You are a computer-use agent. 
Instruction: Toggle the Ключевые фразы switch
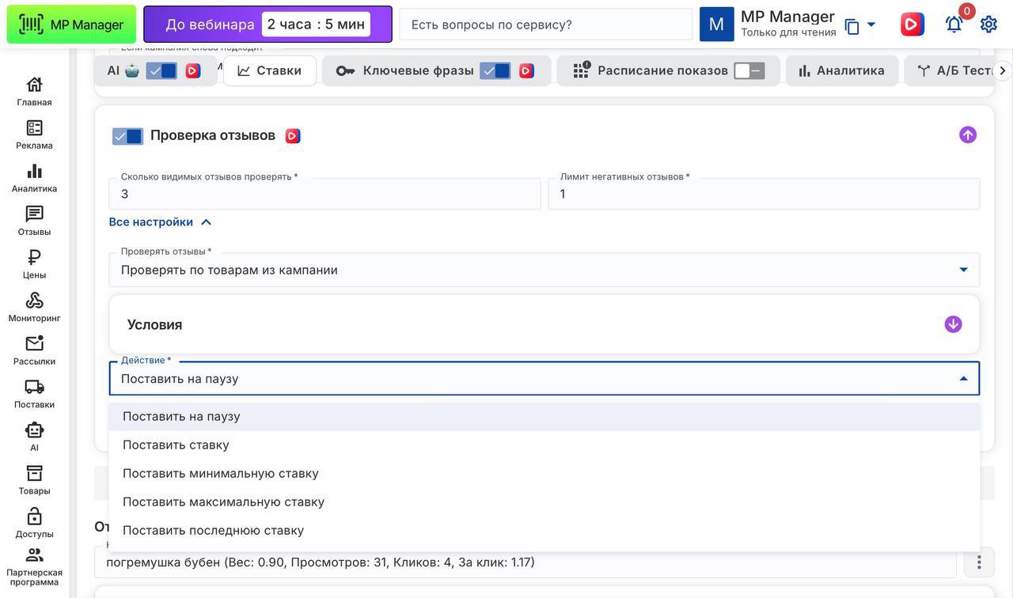click(495, 71)
